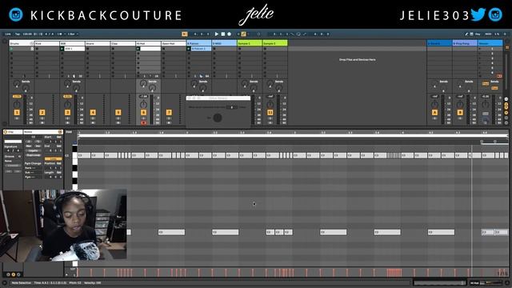This screenshot has height=288, width=512.
Task: Open the Pgm program chooser
Action: pyautogui.click(x=34, y=177)
